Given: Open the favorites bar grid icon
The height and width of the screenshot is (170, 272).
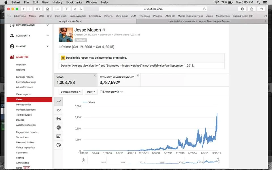Looking at the screenshot, I should (x=9, y=16).
